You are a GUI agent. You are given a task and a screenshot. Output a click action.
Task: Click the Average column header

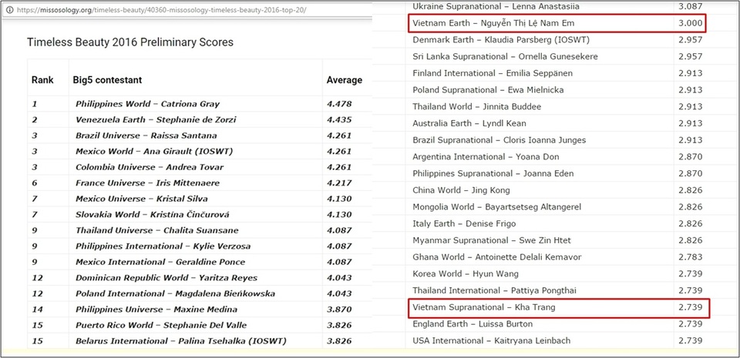click(x=345, y=80)
